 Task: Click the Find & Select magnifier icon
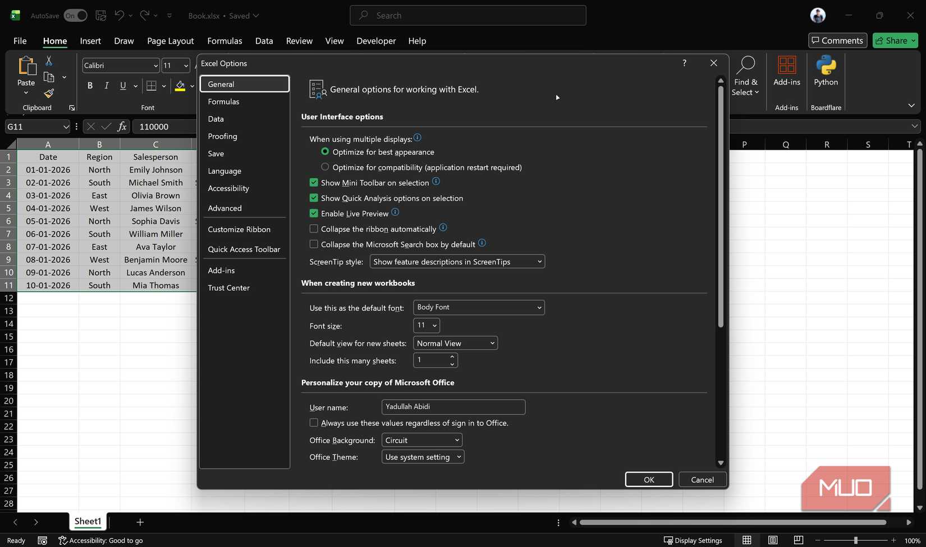(745, 66)
